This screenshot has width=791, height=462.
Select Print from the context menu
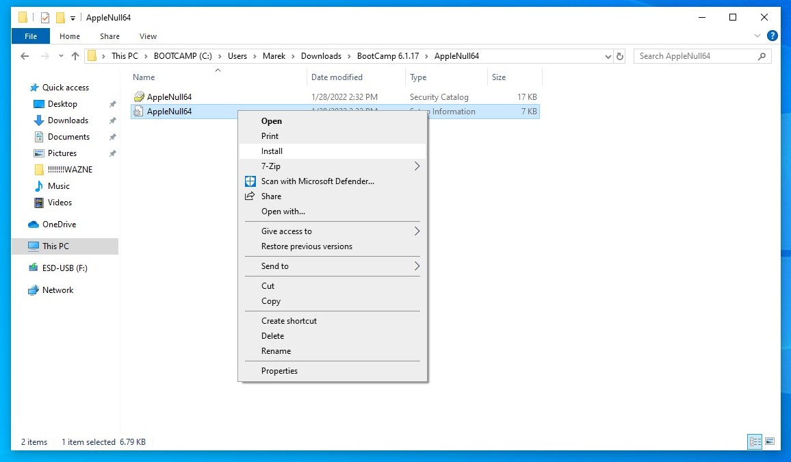click(333, 136)
